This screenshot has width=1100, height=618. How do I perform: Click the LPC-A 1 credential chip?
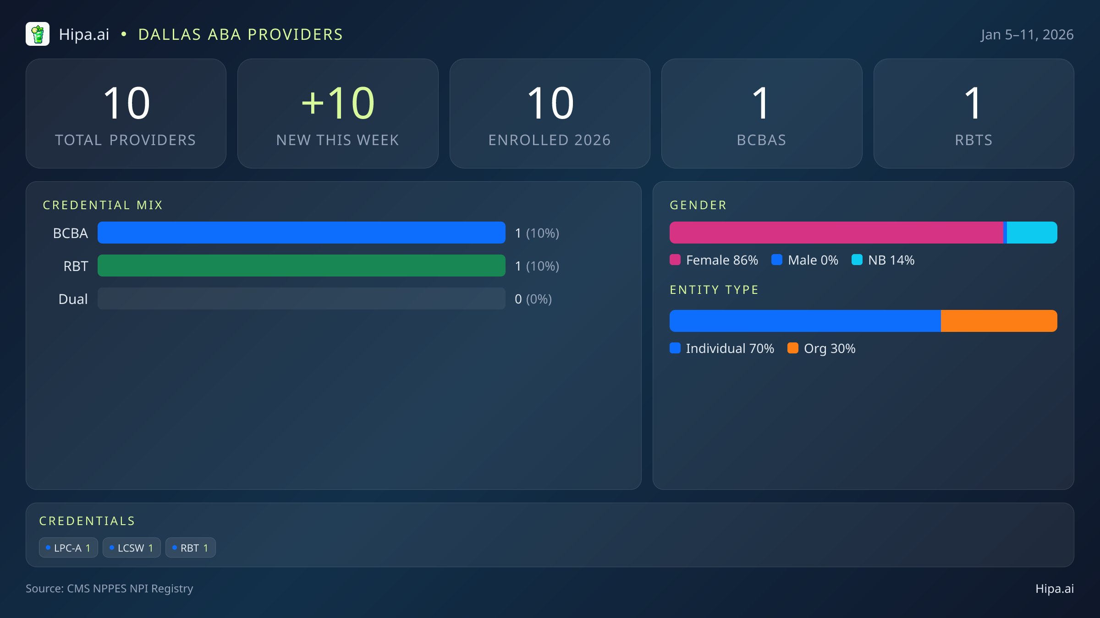[x=68, y=548]
